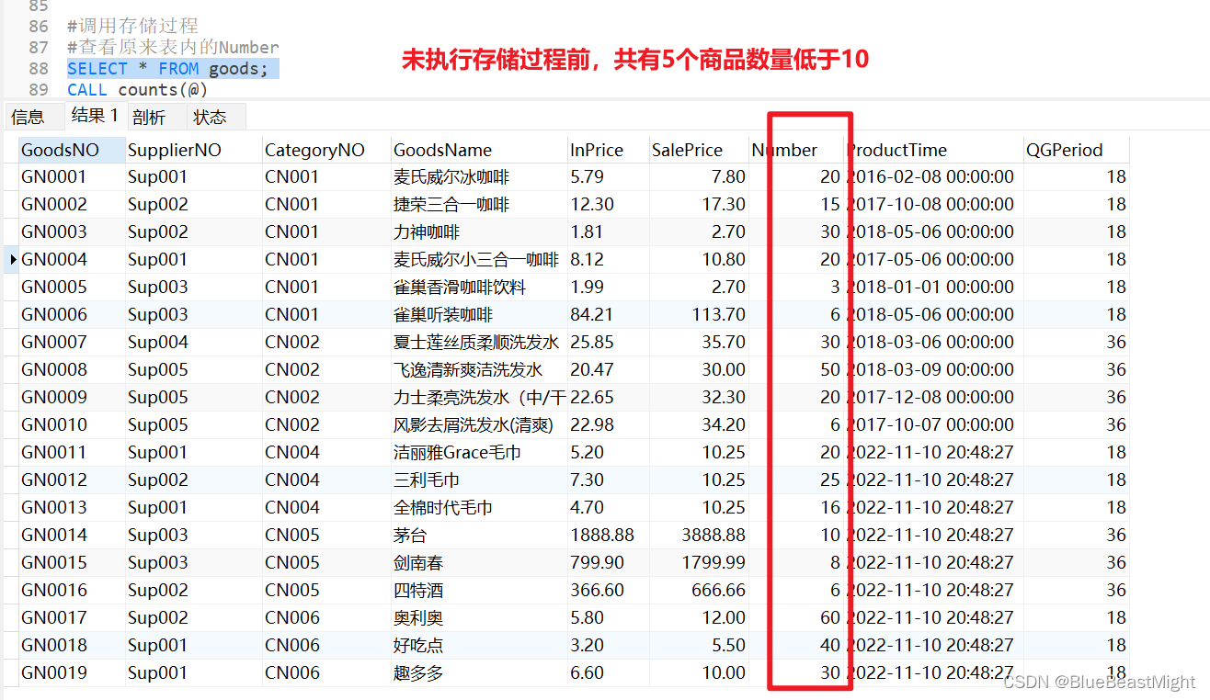The image size is (1210, 700).
Task: Click the CategoryNO column header
Action: pos(326,150)
